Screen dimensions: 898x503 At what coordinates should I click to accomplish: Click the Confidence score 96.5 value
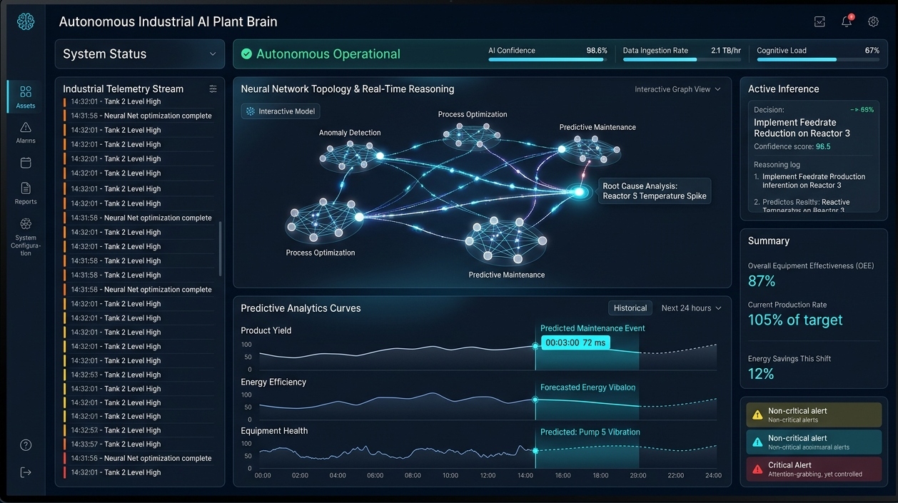pos(823,147)
